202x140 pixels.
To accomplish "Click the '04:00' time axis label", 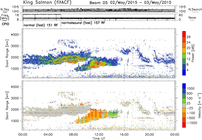I will [48, 135].
